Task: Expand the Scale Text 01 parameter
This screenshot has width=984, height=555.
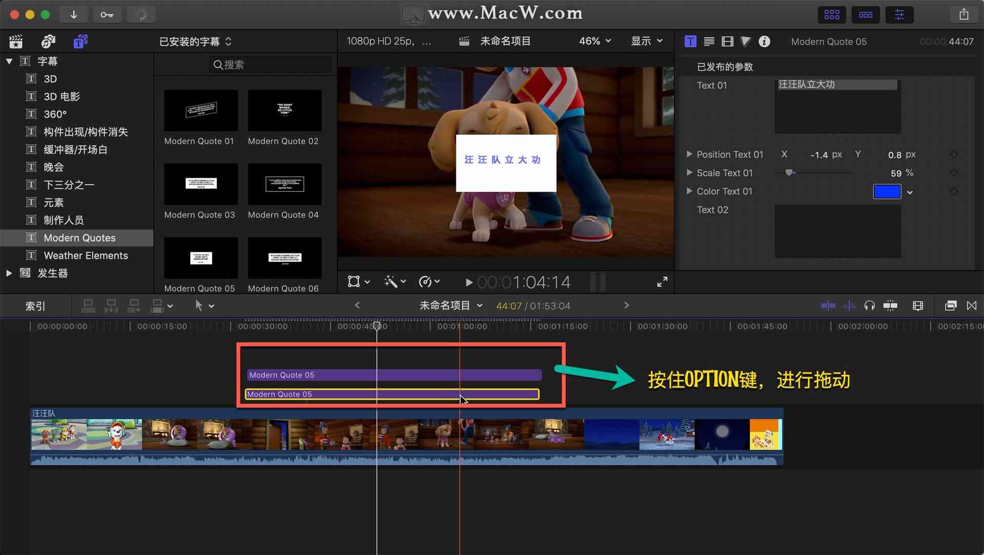Action: coord(689,172)
